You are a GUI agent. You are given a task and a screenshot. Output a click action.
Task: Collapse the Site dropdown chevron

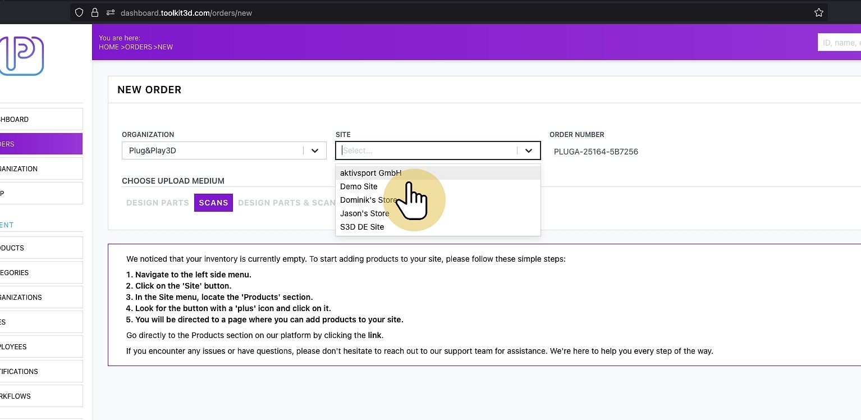coord(529,150)
